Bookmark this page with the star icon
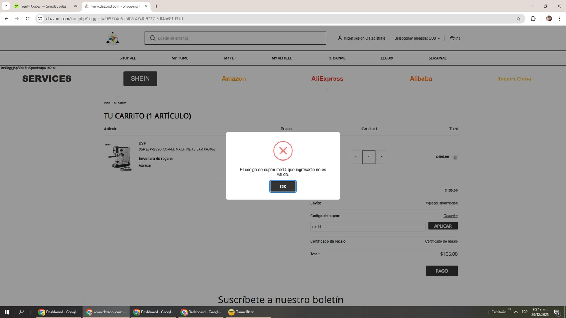Viewport: 566px width, 318px height. (518, 18)
